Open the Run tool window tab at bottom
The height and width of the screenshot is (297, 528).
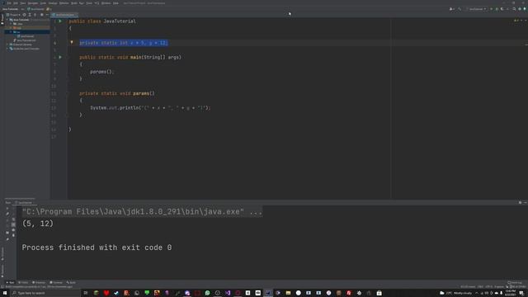tap(10, 282)
